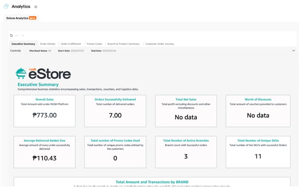
Task: Open the Order Details tab
Action: 48,44
